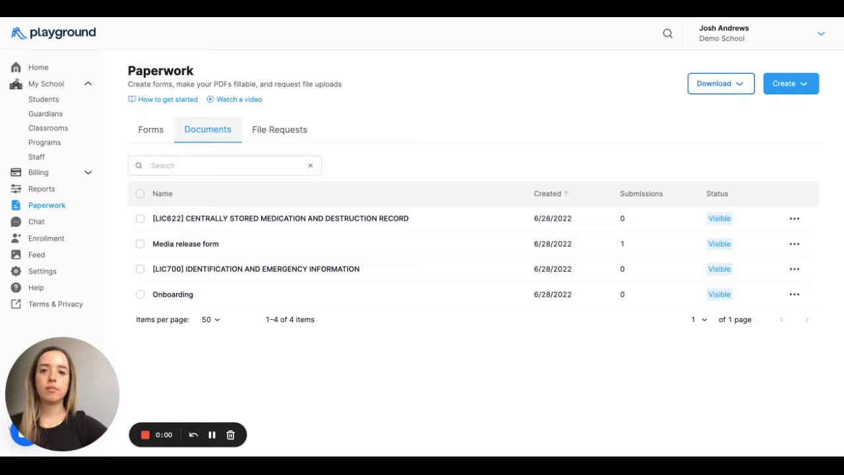Open Programs in the sidebar

(45, 142)
